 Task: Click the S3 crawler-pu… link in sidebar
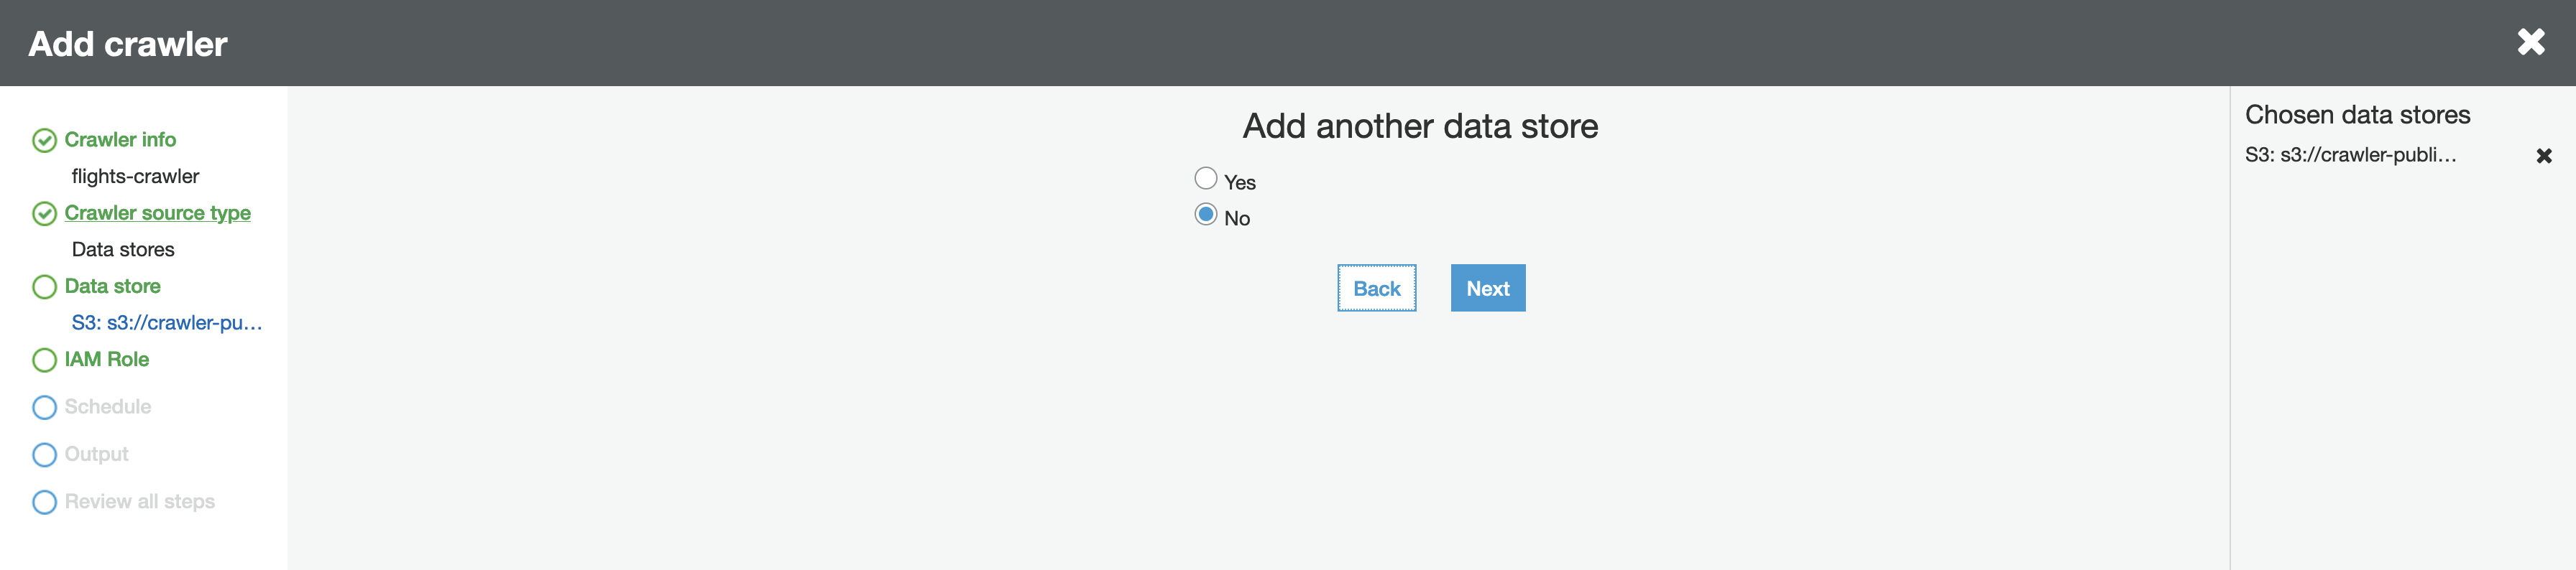166,322
